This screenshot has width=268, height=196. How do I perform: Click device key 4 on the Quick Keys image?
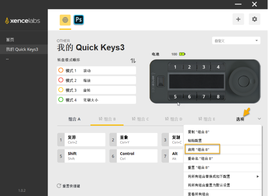tap(218, 67)
